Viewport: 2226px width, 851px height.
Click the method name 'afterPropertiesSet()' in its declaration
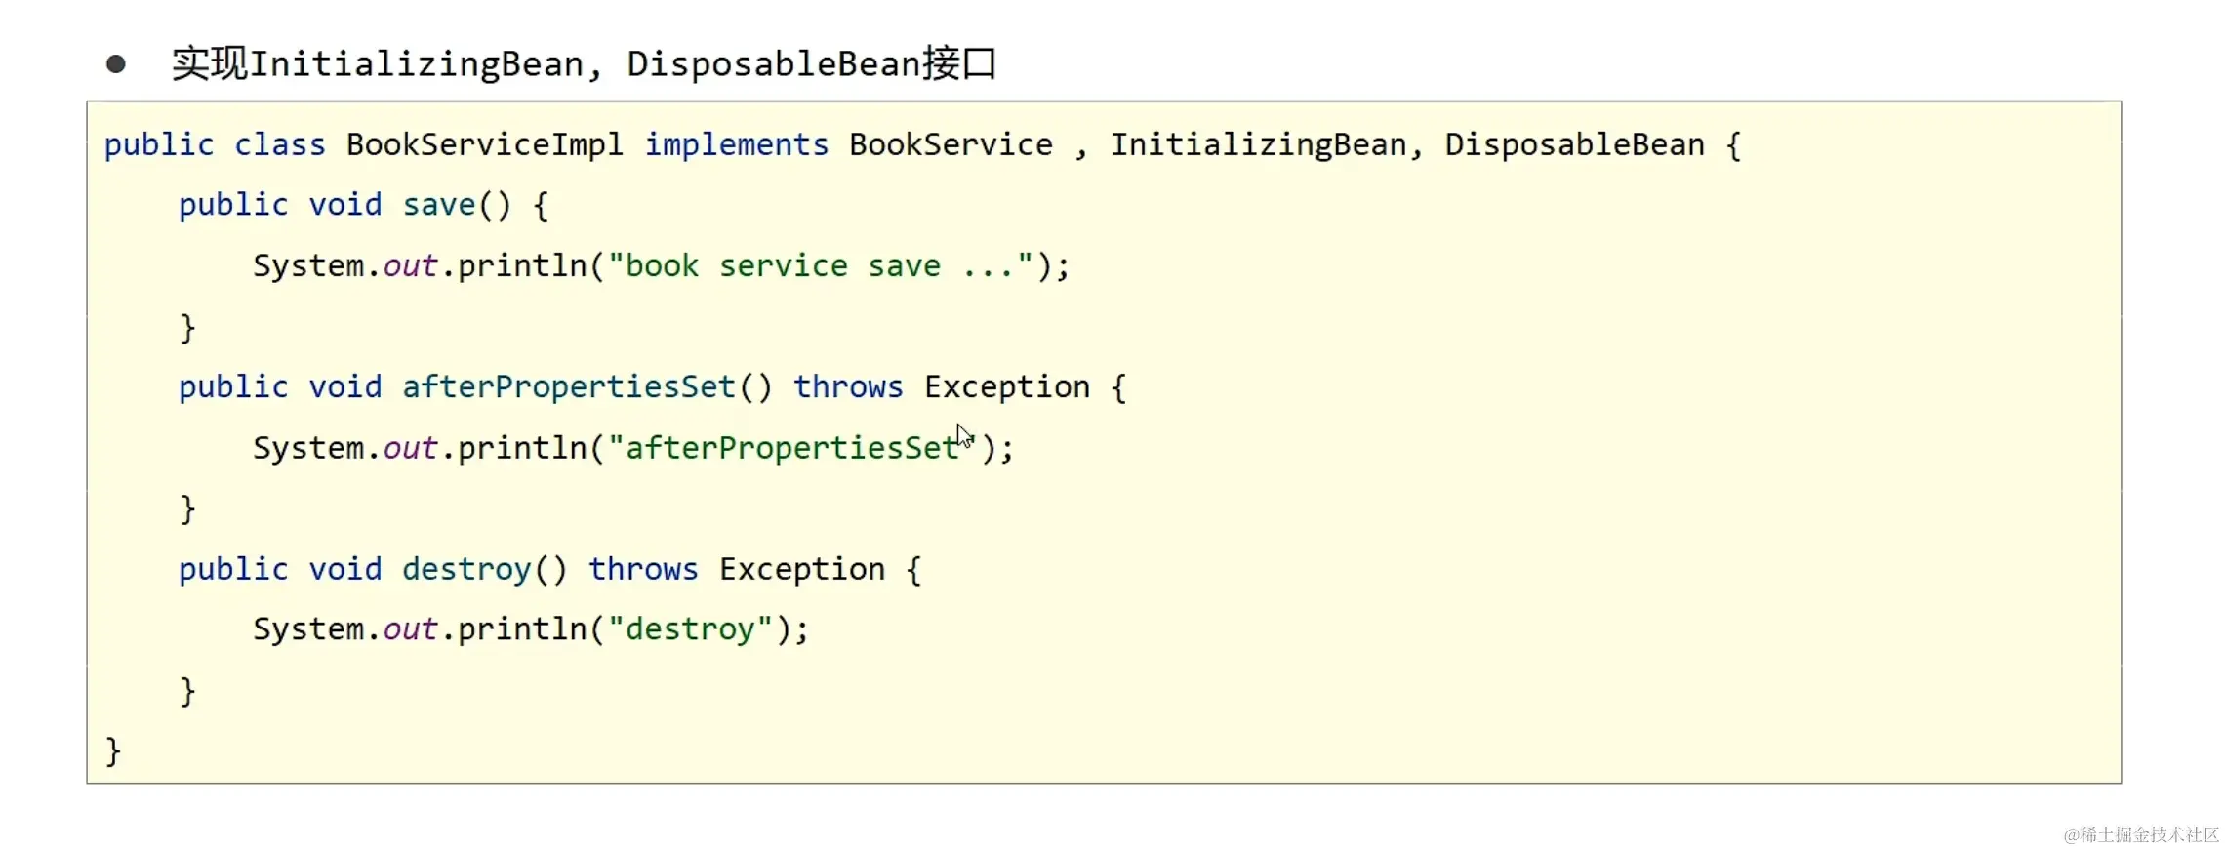[x=587, y=387]
